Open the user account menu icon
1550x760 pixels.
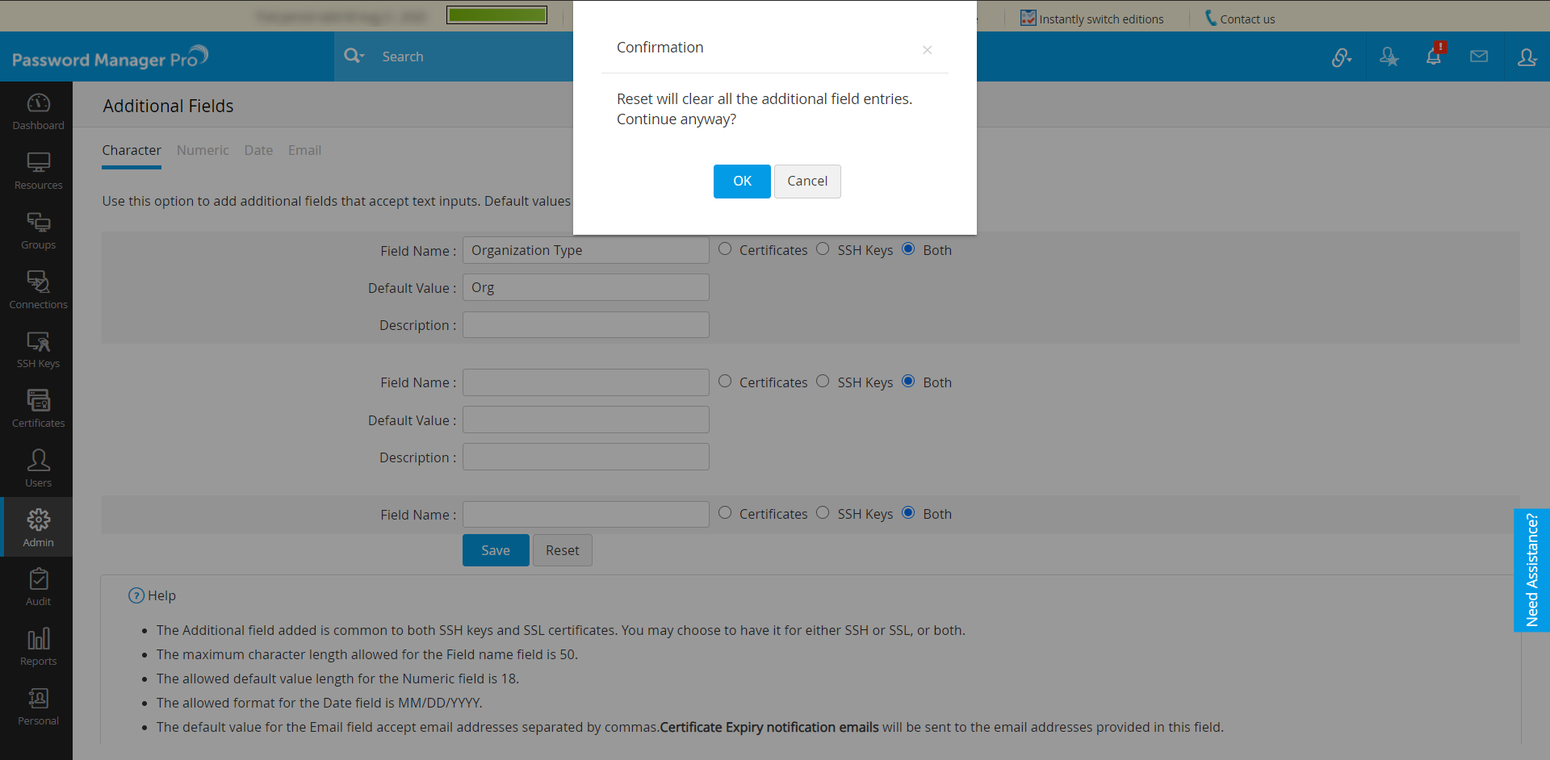1526,56
